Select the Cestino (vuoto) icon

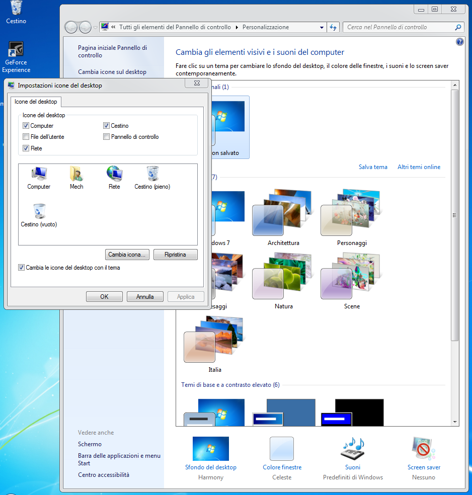[x=39, y=212]
